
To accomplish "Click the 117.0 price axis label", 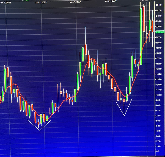I will tap(159, 90).
